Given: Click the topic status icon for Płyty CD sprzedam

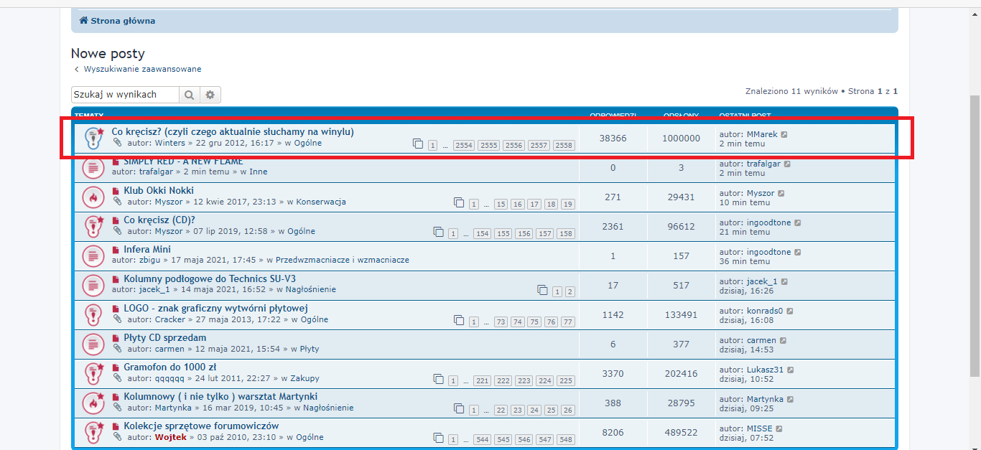Looking at the screenshot, I should point(93,343).
